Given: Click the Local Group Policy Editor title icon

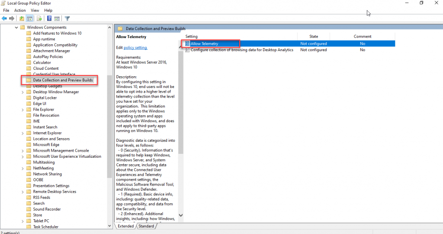Looking at the screenshot, I should coord(3,3).
